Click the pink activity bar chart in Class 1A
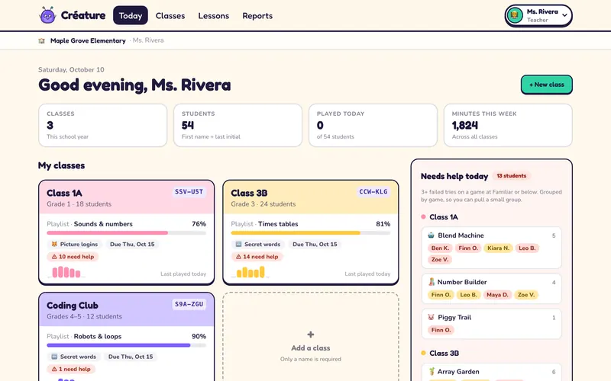The image size is (611, 381). pos(66,272)
